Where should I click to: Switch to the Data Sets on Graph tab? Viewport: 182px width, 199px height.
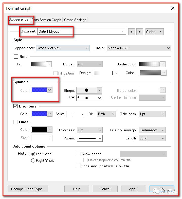point(46,20)
